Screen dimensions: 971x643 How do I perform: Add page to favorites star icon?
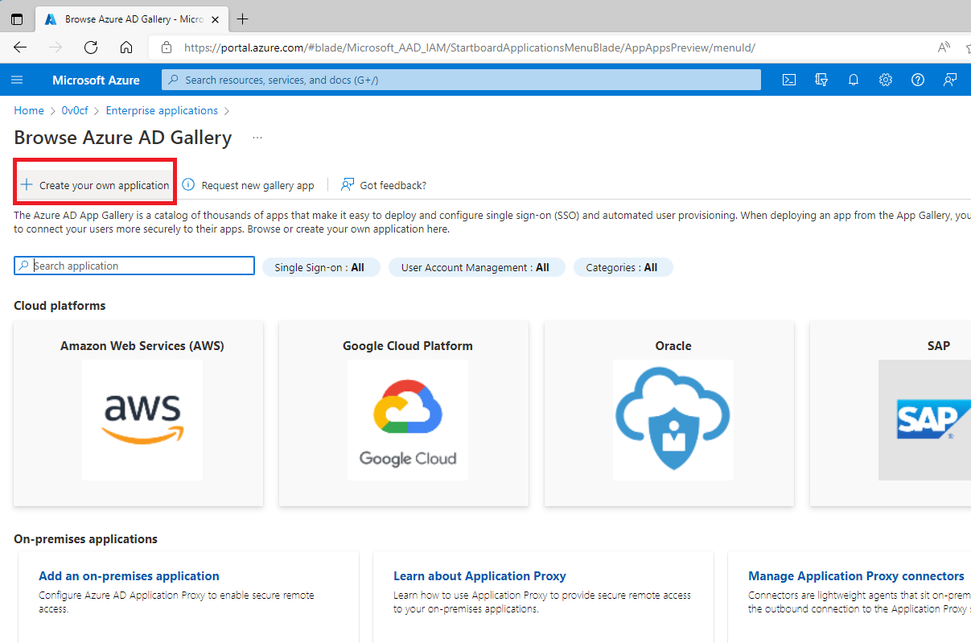(968, 47)
